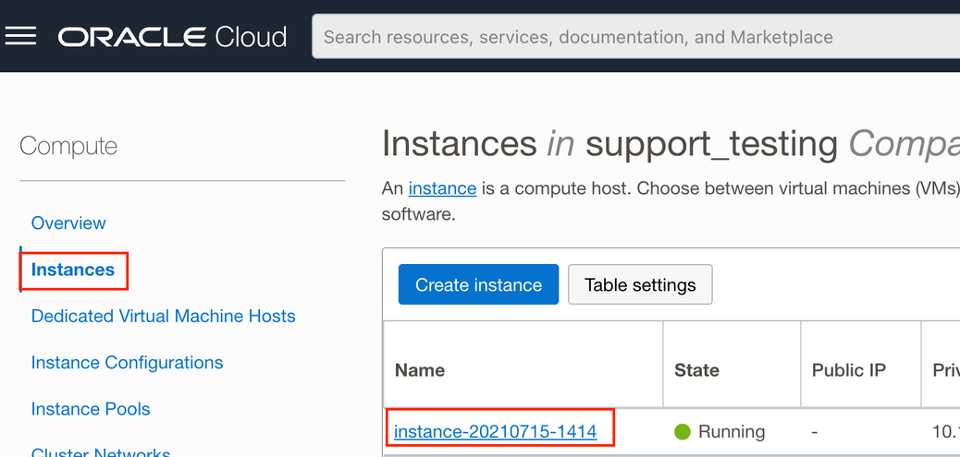Follow the "instance" link in the description
This screenshot has width=960, height=457.
(442, 188)
